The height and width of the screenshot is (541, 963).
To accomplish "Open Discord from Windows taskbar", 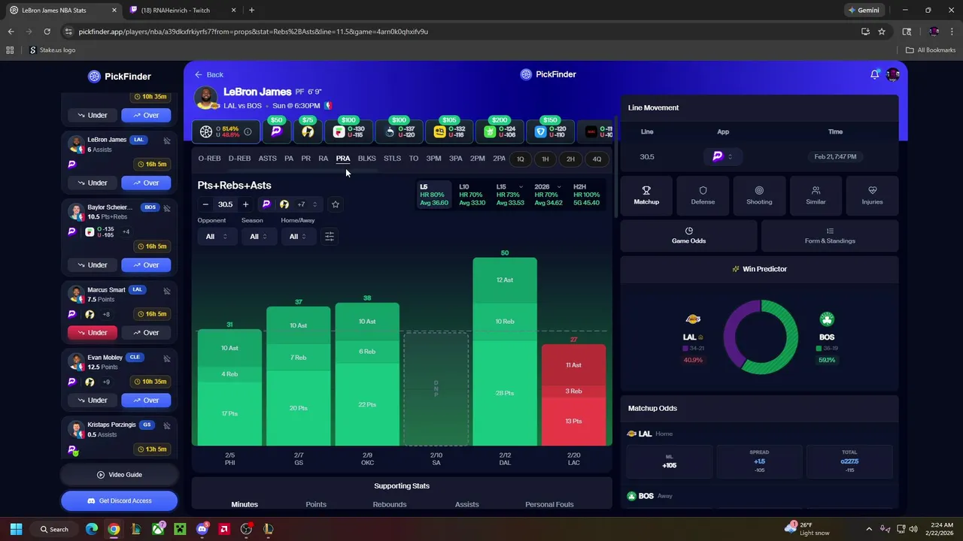I will click(202, 529).
